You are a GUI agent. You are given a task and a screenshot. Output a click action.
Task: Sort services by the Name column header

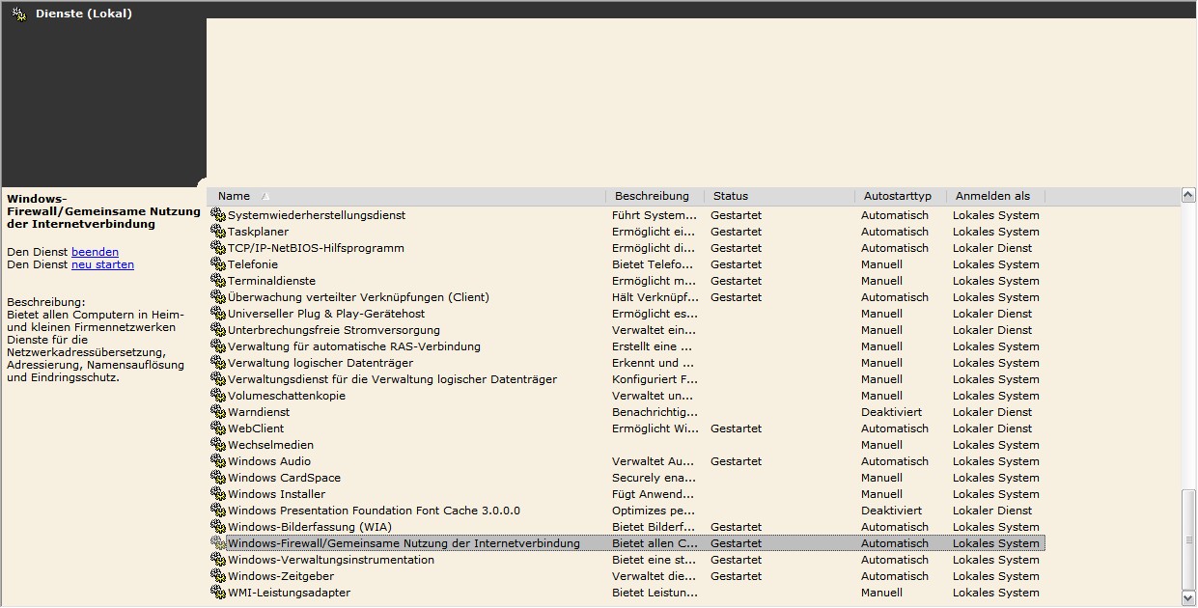click(x=235, y=196)
